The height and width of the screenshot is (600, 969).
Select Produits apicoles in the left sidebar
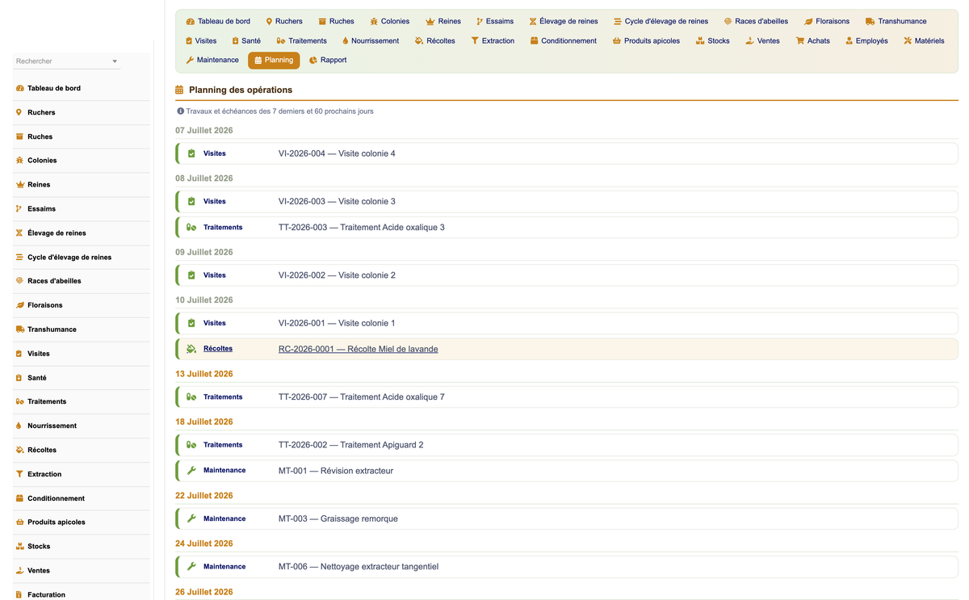coord(82,522)
